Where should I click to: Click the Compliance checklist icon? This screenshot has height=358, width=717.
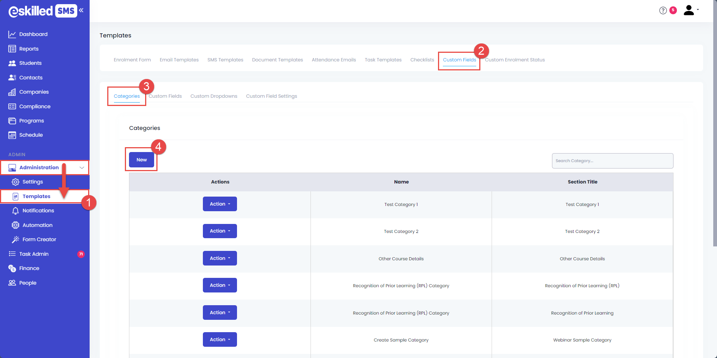pos(12,106)
